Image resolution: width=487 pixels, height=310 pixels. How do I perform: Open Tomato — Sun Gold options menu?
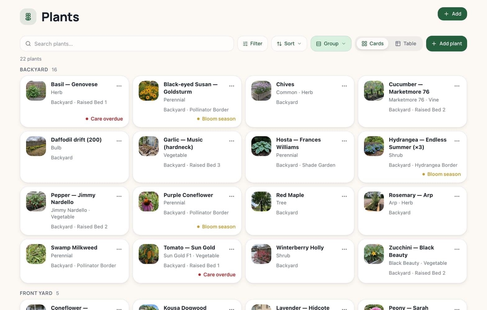tap(232, 249)
